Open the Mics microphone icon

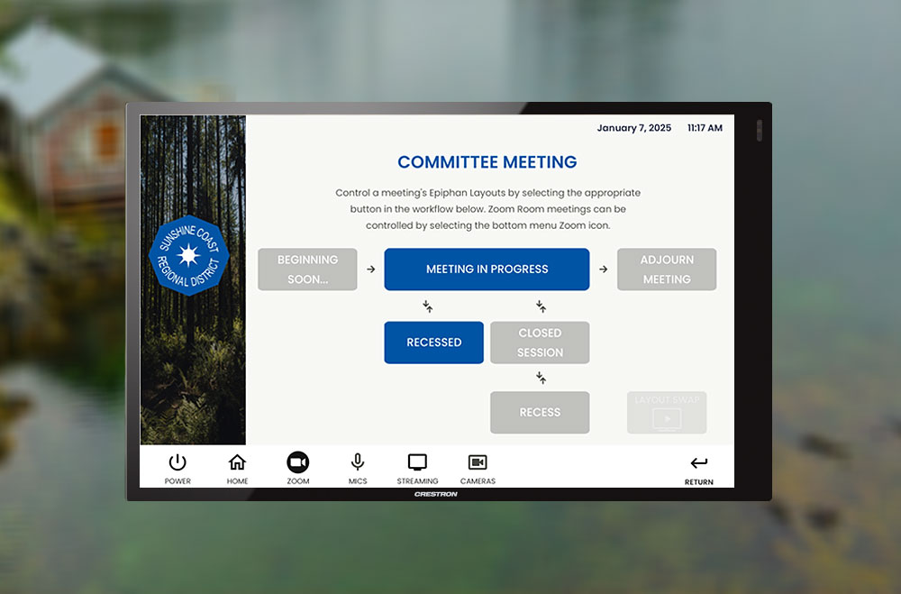point(358,462)
